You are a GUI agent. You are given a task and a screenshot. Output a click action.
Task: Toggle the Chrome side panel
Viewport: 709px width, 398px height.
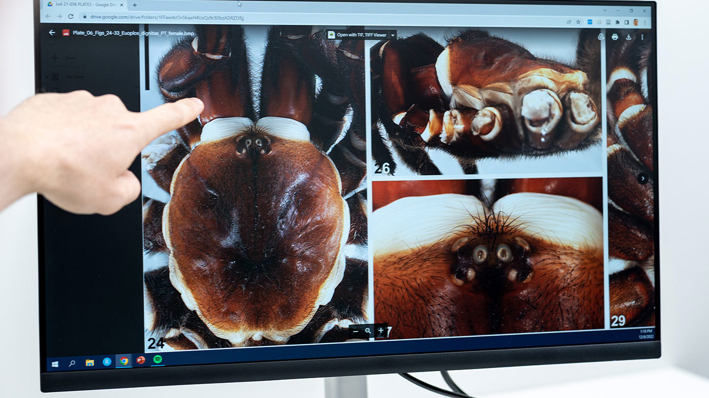click(626, 22)
